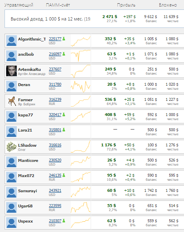This screenshot has height=232, width=184.
Task: Select the Высокий доход portfolio row
Action: pos(94,19)
